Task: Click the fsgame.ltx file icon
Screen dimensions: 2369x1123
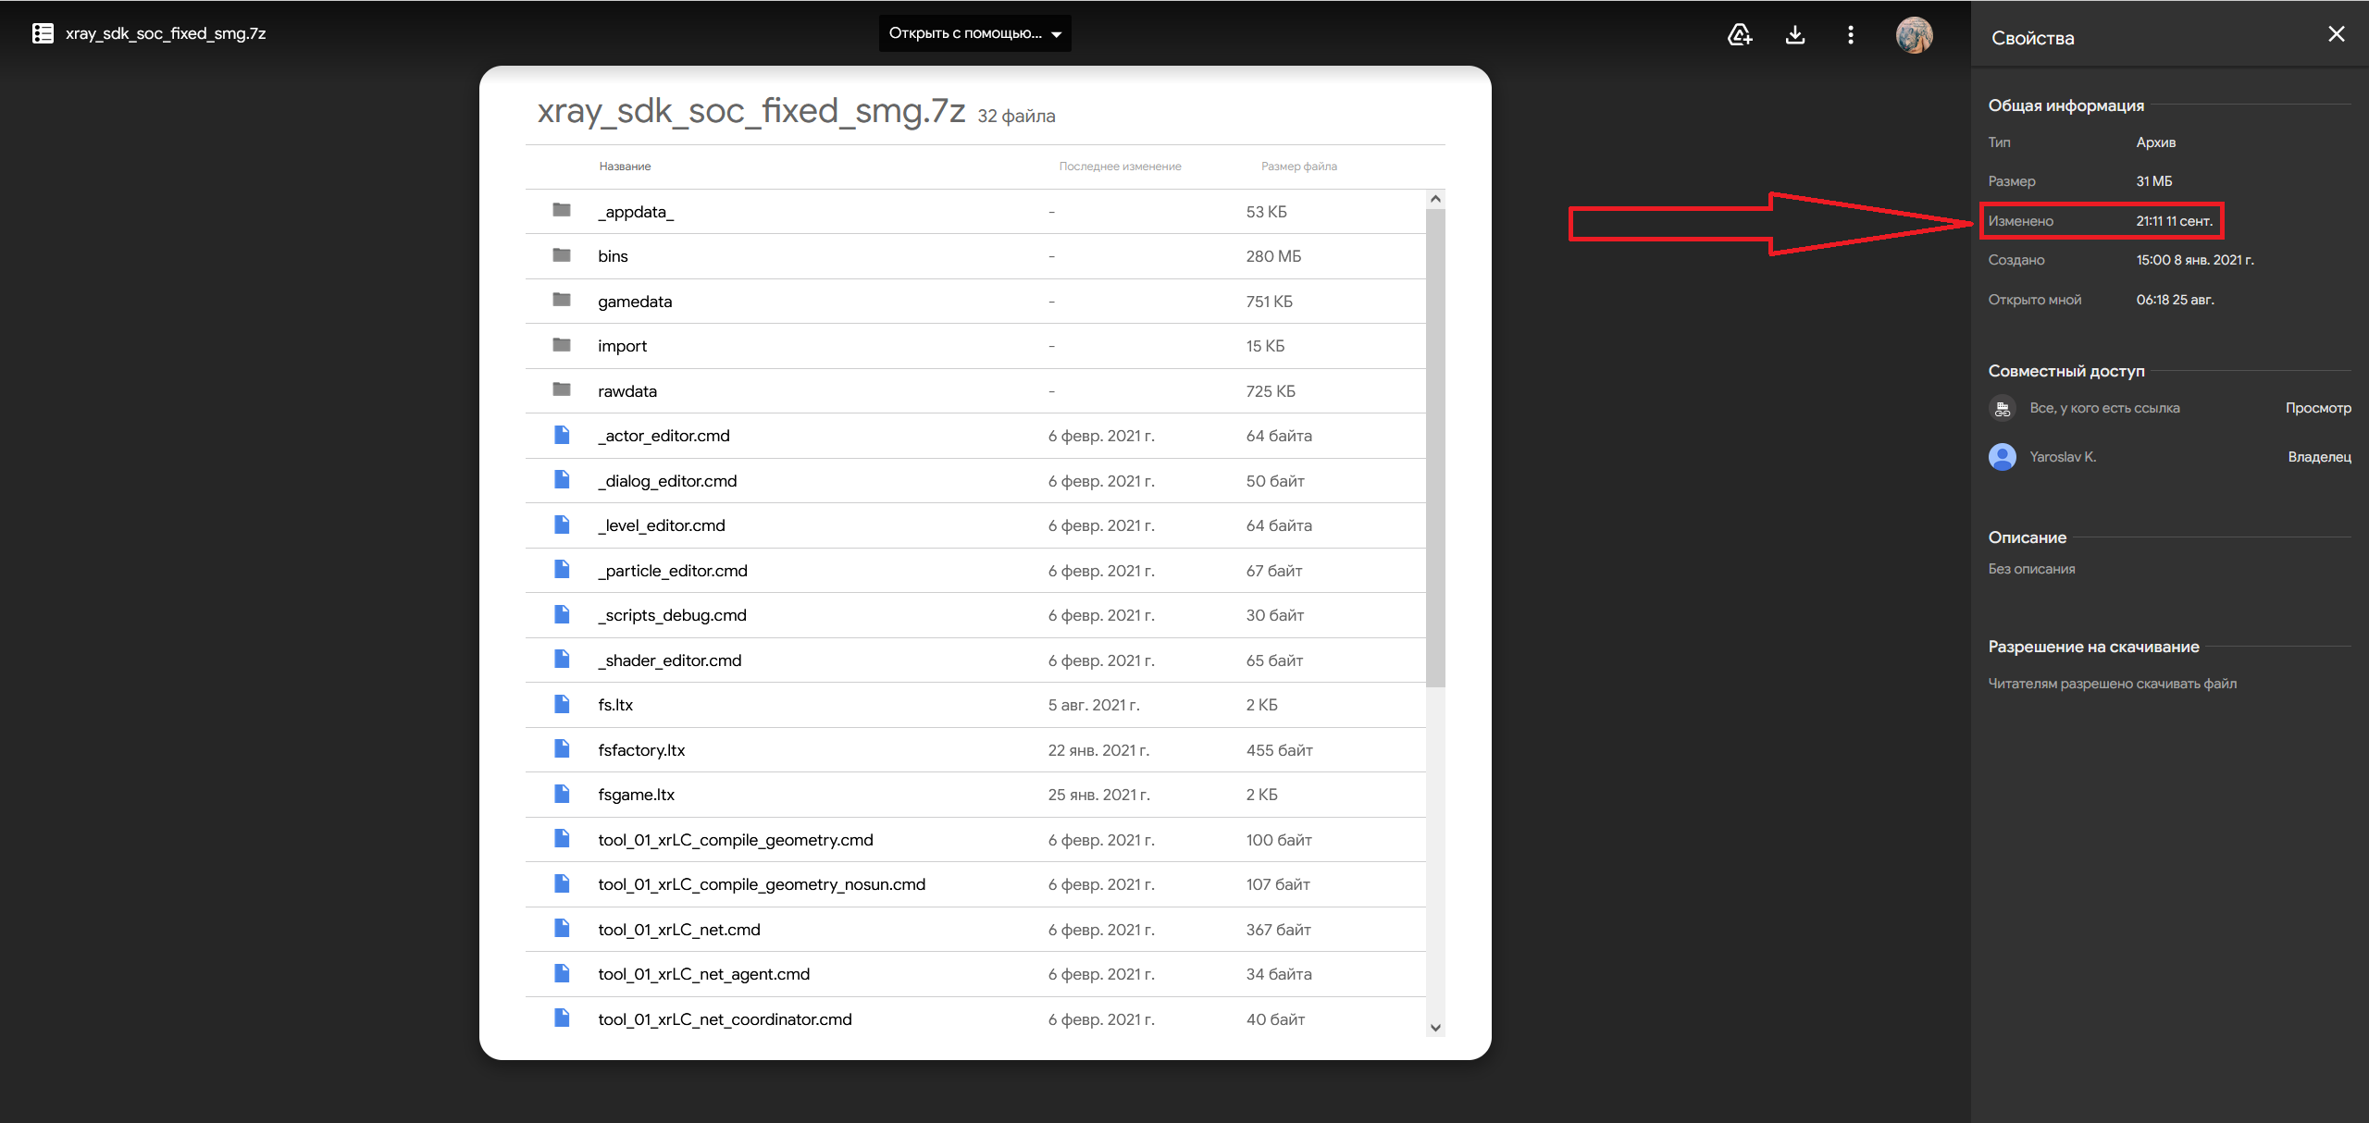Action: pos(562,794)
